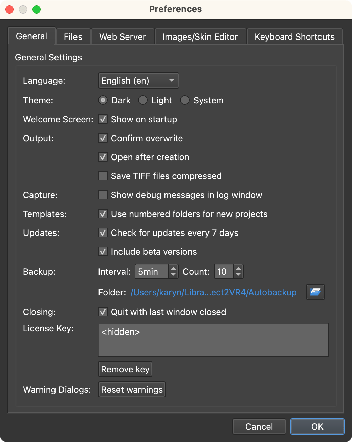Open the Language dropdown
This screenshot has height=442, width=352.
(138, 81)
